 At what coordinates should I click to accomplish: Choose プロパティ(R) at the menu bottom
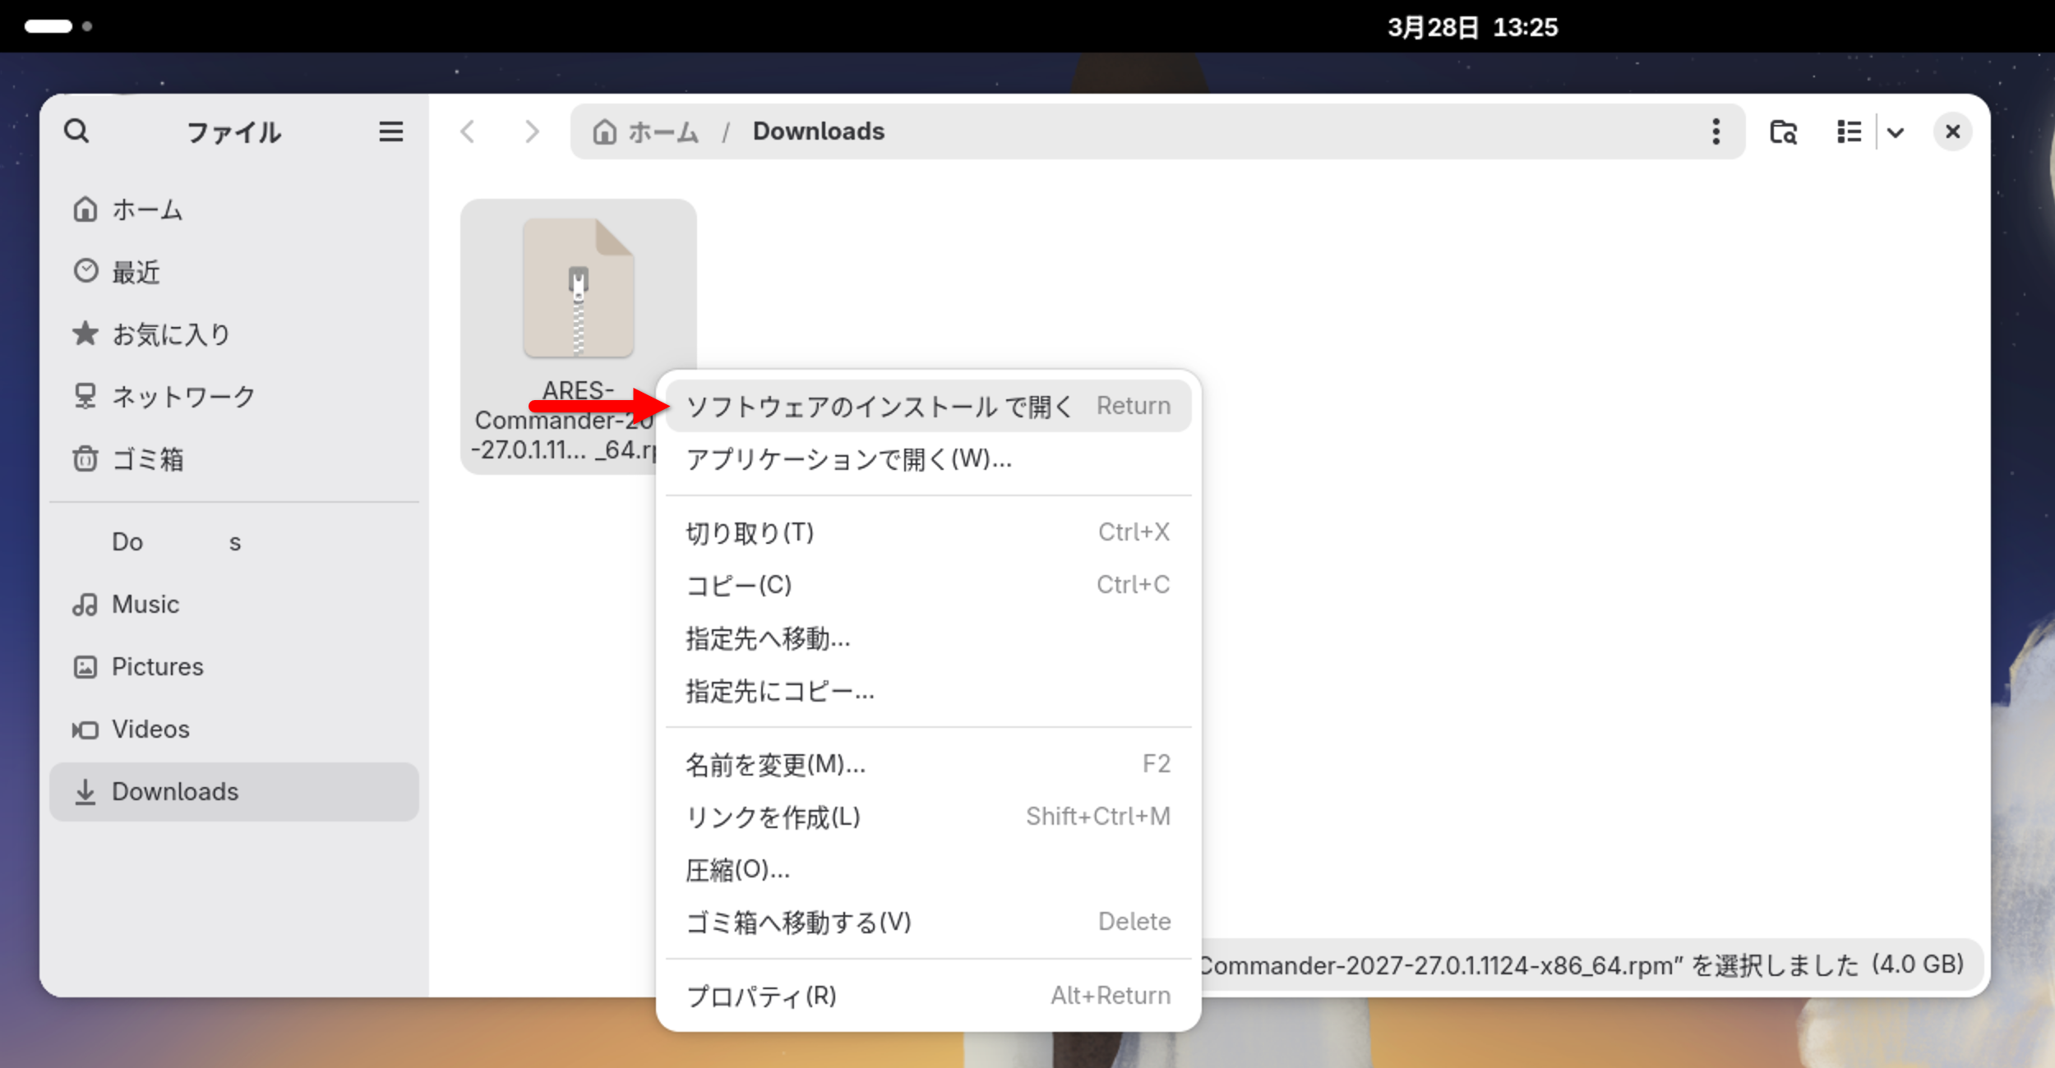pyautogui.click(x=760, y=996)
